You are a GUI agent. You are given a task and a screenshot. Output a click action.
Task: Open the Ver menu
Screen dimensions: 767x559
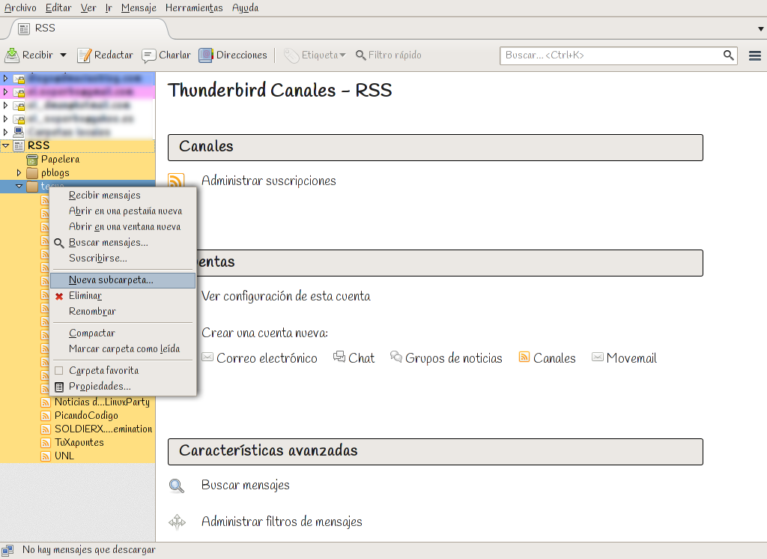(x=88, y=7)
